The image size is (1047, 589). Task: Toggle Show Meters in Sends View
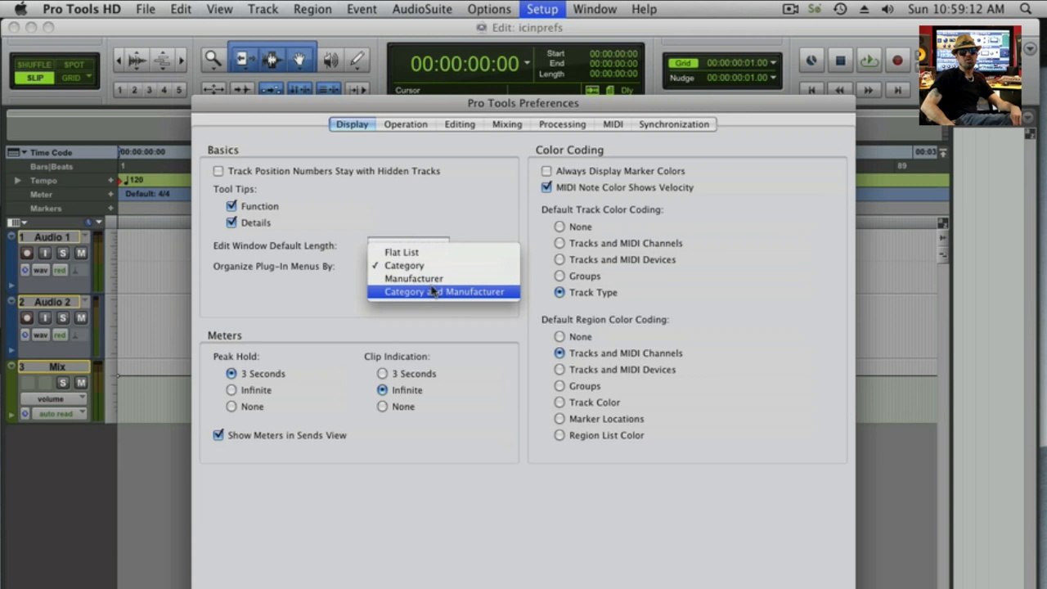point(218,435)
